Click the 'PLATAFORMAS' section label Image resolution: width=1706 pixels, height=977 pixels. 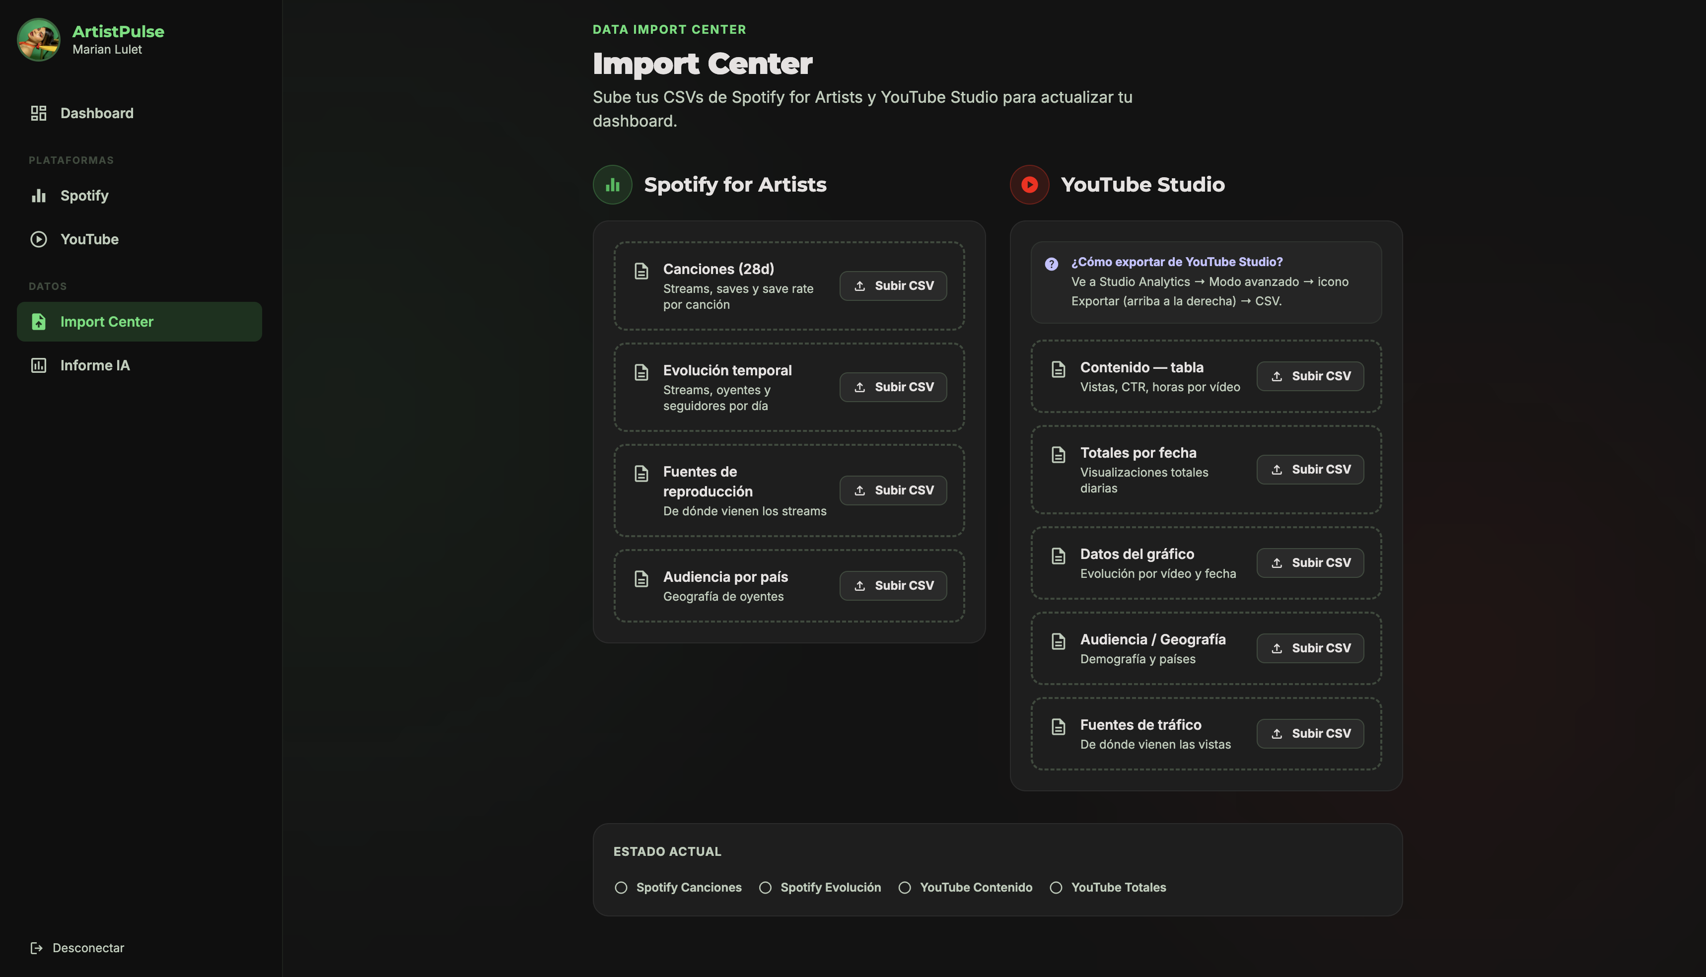click(x=71, y=160)
